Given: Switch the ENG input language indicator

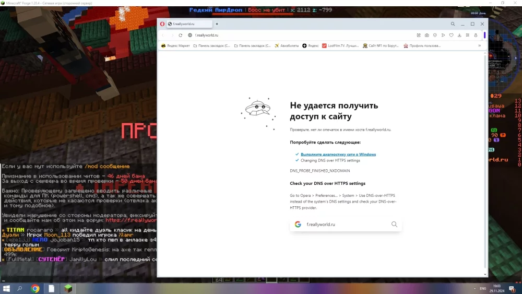Looking at the screenshot, I should point(483,289).
